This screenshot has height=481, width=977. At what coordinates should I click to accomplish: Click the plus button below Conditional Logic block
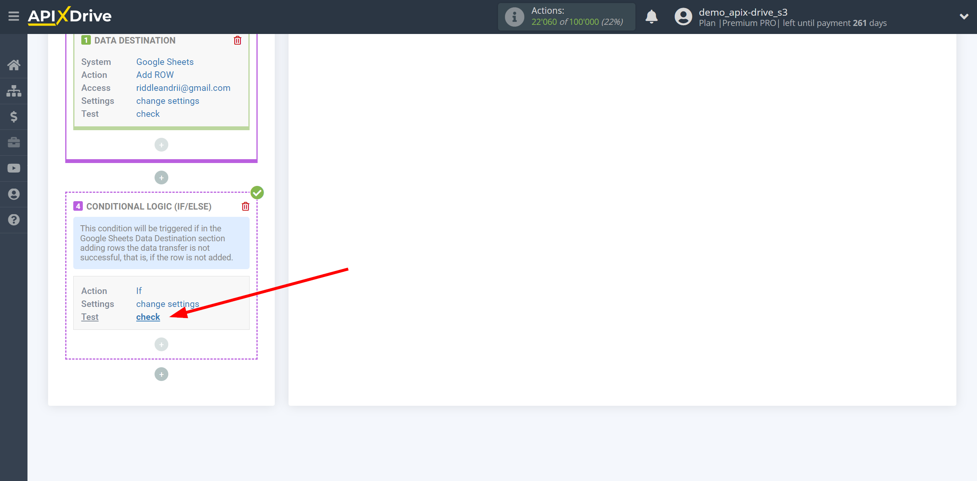pos(162,374)
